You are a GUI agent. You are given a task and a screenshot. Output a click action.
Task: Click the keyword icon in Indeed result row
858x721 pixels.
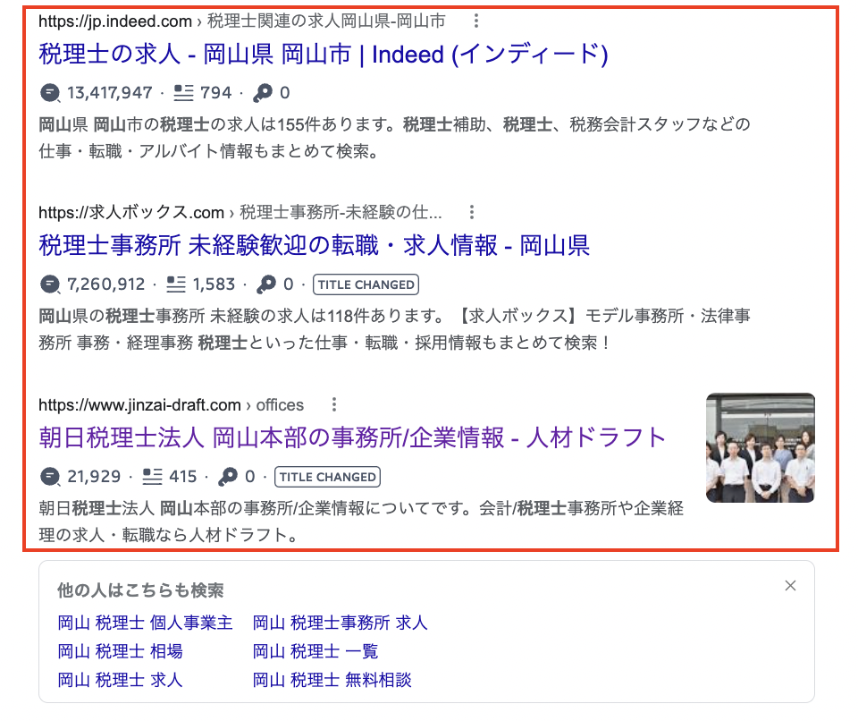click(x=263, y=93)
